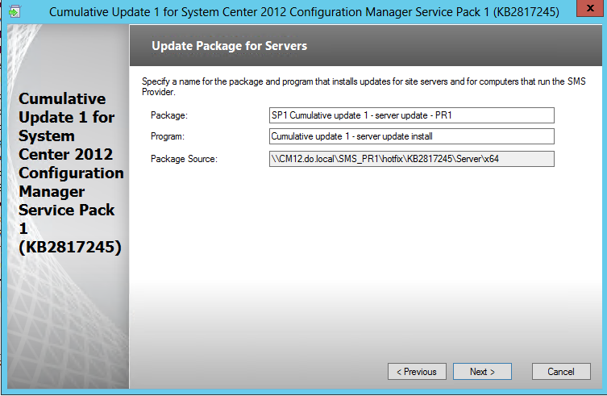The width and height of the screenshot is (607, 396).
Task: Click the installer icon in the title bar
Action: [15, 11]
